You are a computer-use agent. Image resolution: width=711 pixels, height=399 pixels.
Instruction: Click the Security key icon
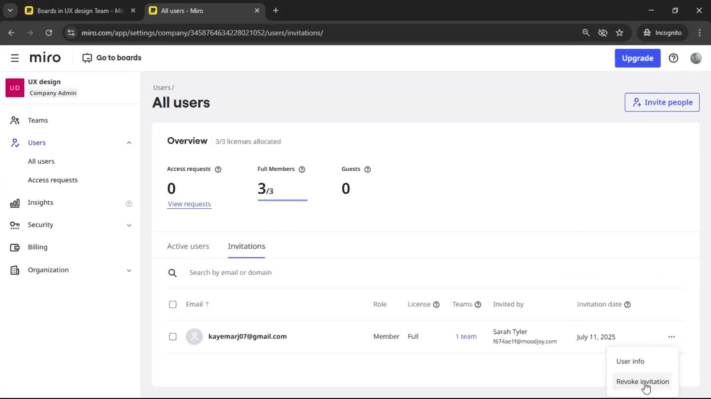tap(15, 225)
